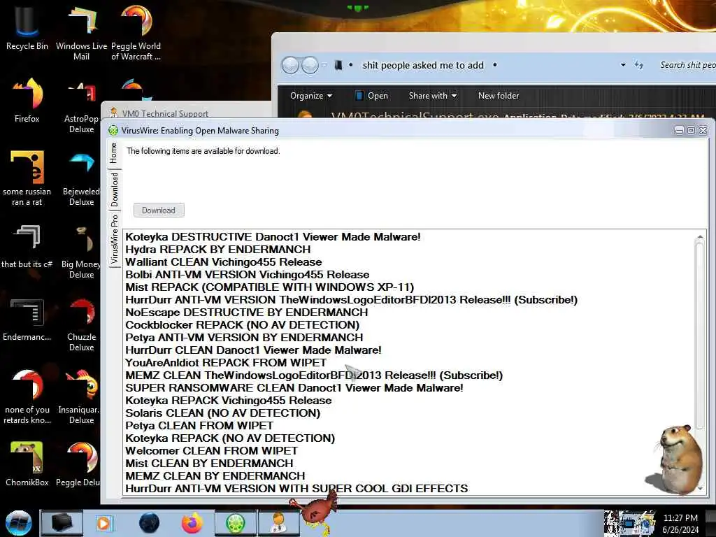This screenshot has width=716, height=537.
Task: Open 'that but its c#' desktop icon
Action: click(x=27, y=247)
